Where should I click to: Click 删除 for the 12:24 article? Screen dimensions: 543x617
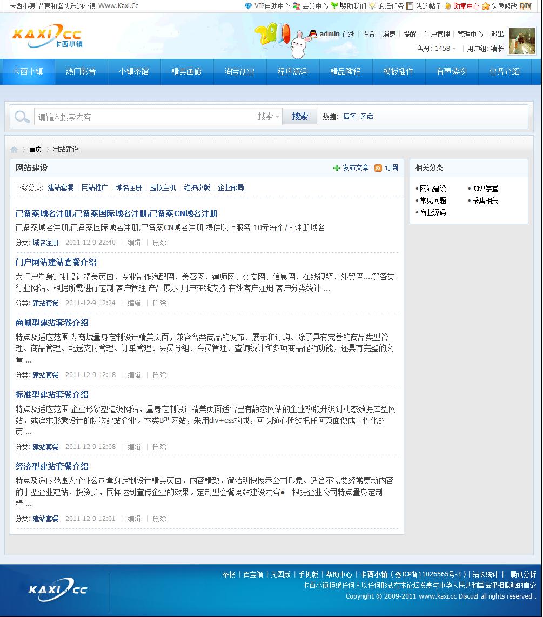[x=159, y=304]
